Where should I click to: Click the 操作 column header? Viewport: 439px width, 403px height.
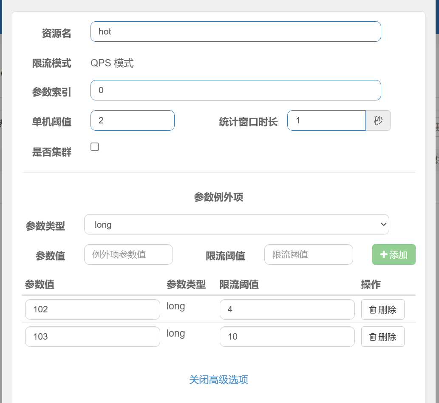pos(371,284)
